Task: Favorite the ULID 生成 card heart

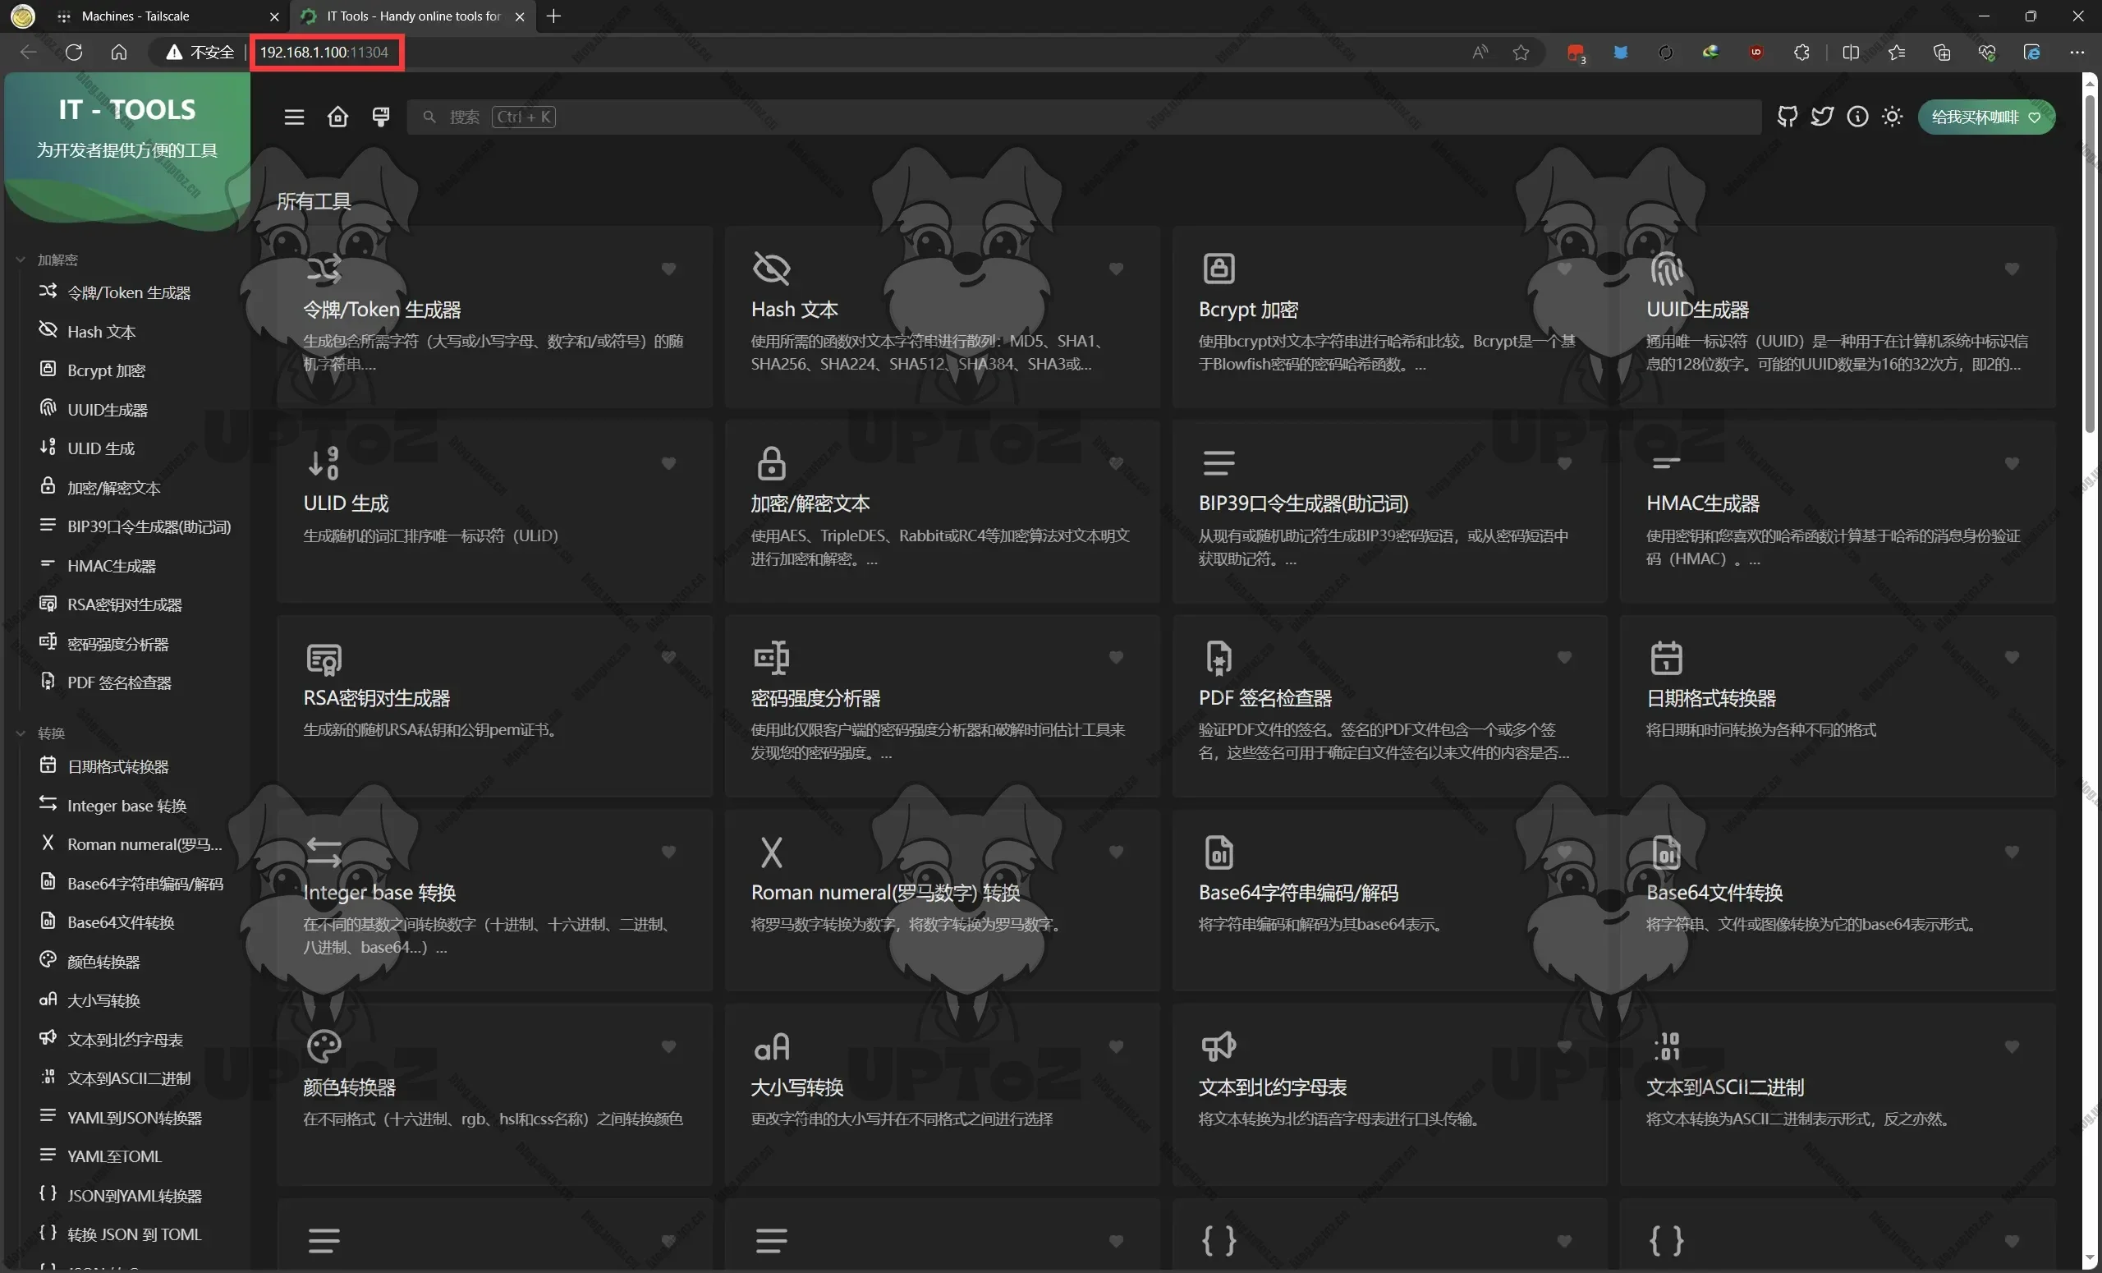Action: [x=669, y=463]
